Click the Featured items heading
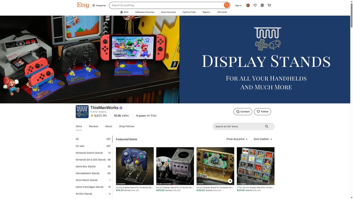The width and height of the screenshot is (353, 199). tap(126, 139)
